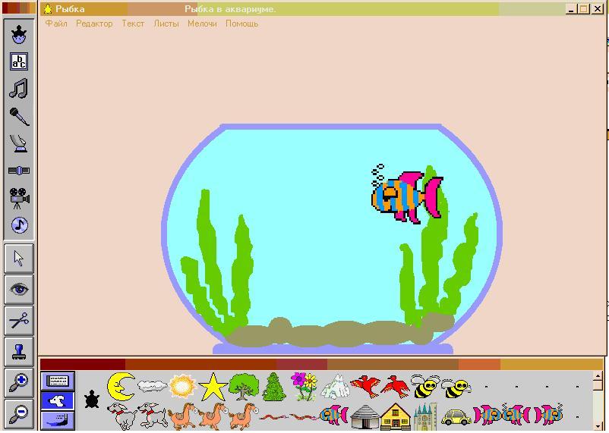
Task: Open the Редактор menu
Action: click(x=94, y=24)
